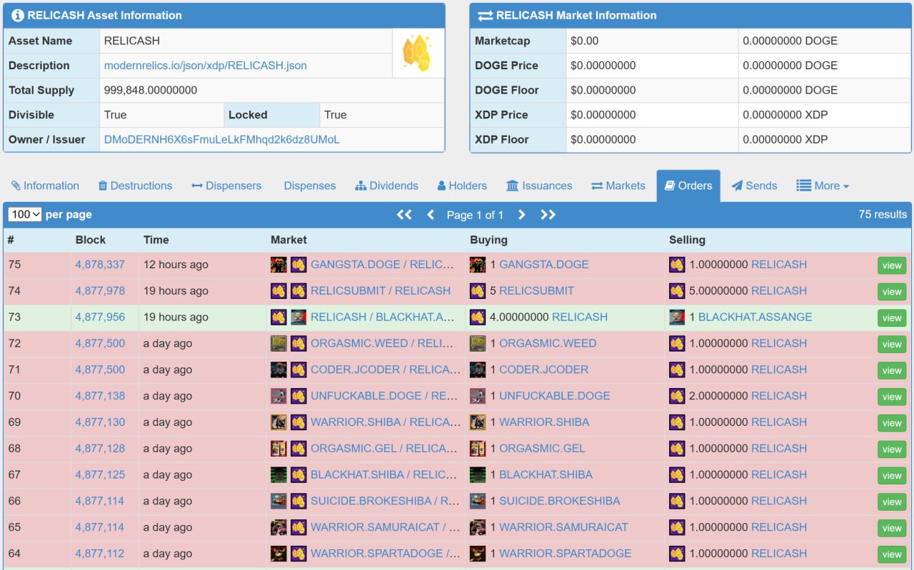Click ORGASMIC.GEL icon in Buying column
The width and height of the screenshot is (914, 570).
point(478,449)
